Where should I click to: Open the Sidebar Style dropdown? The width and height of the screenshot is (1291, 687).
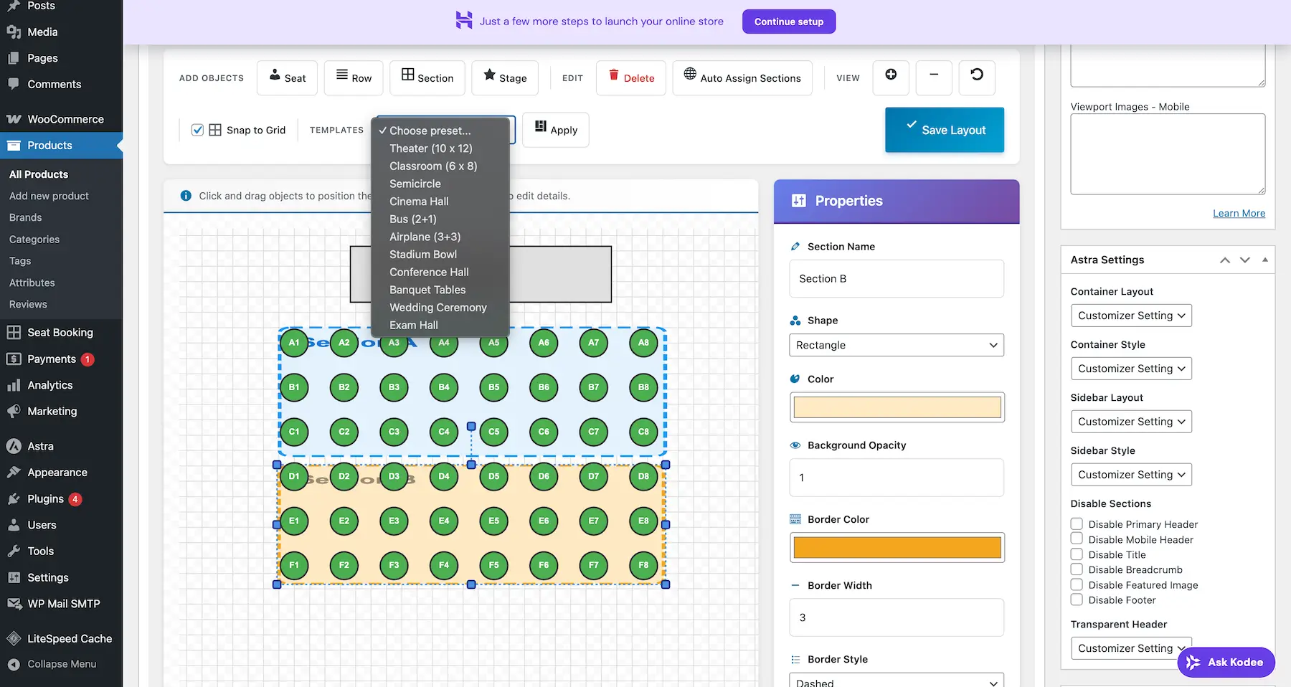1130,475
